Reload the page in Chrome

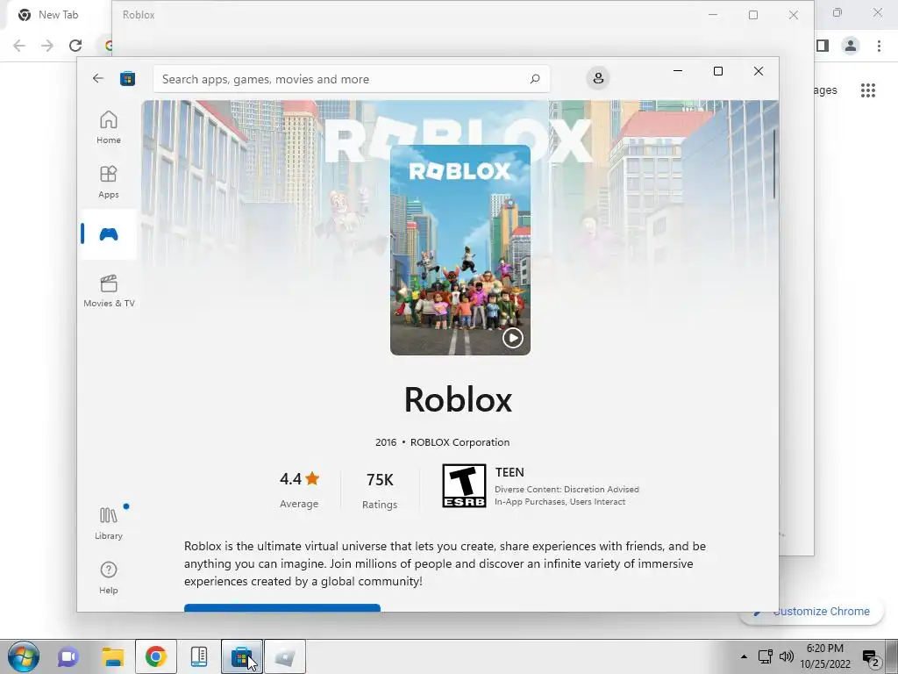pos(75,46)
